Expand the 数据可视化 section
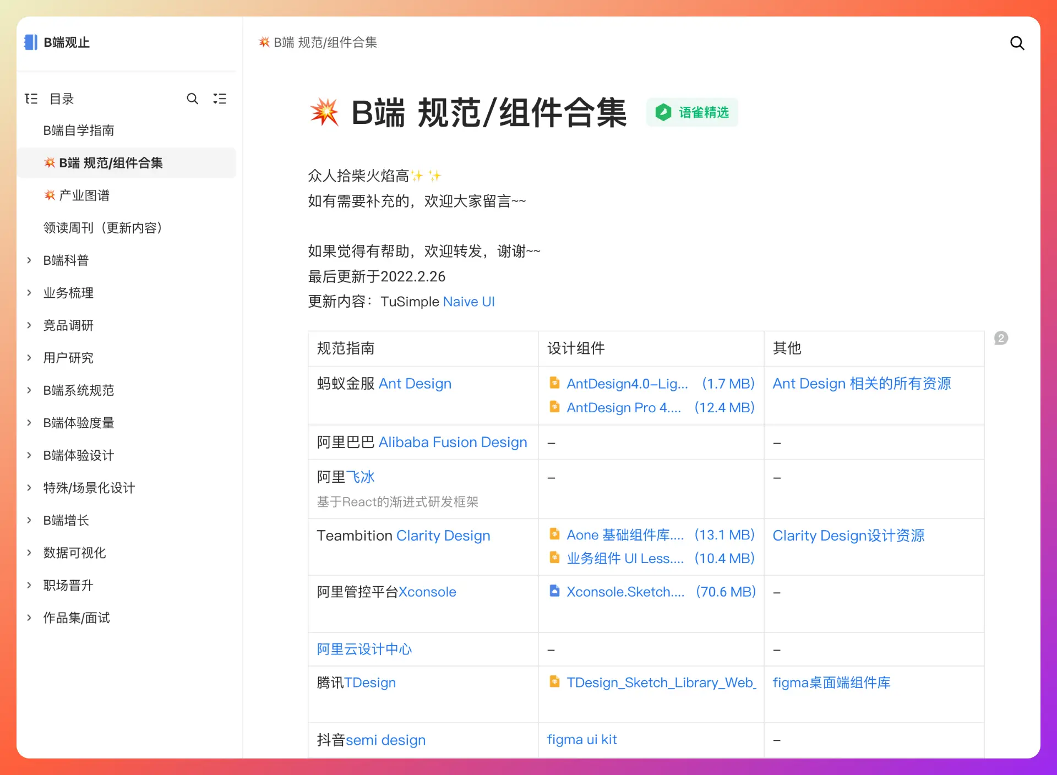The image size is (1057, 775). pos(29,553)
